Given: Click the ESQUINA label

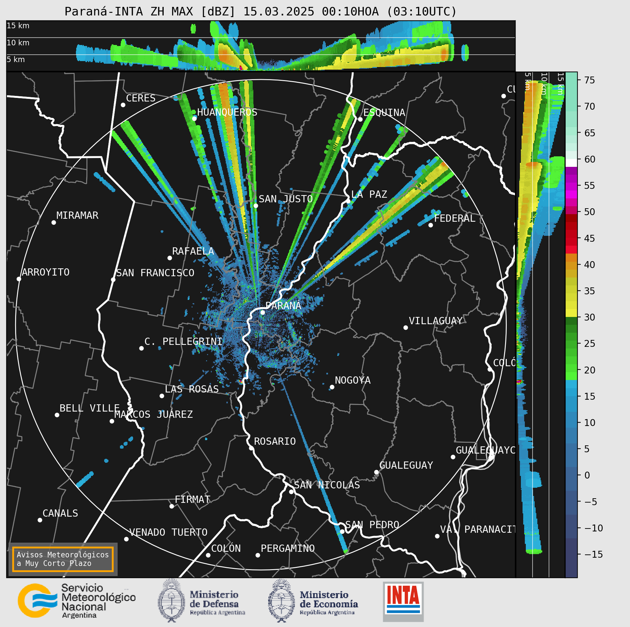Looking at the screenshot, I should 384,112.
